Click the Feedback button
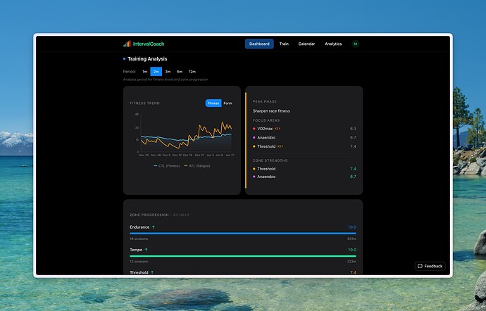 pos(430,266)
